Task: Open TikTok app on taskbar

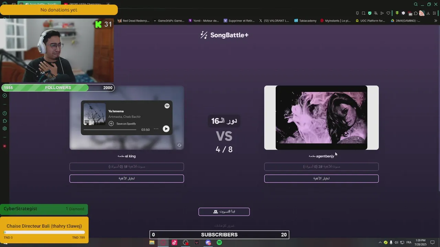Action: pyautogui.click(x=174, y=243)
